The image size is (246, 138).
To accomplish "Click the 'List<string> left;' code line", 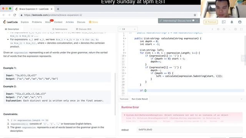I will 152,50.
